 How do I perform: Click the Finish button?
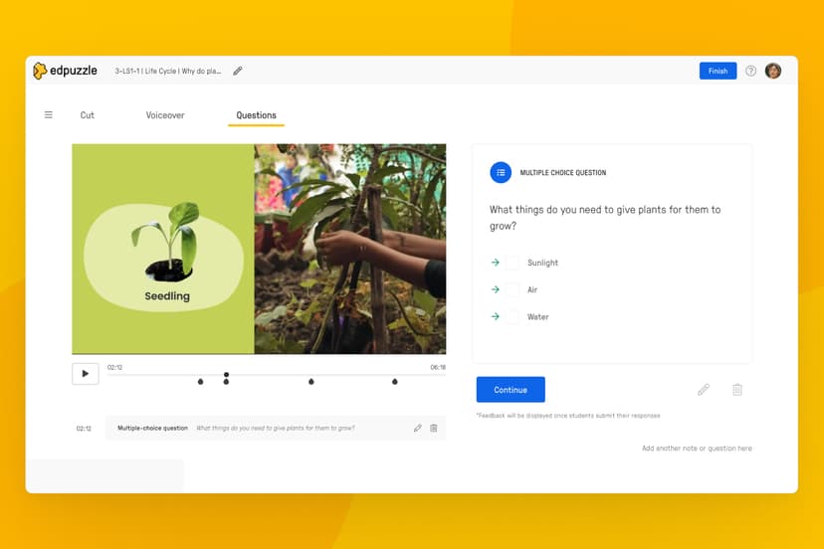pos(718,71)
